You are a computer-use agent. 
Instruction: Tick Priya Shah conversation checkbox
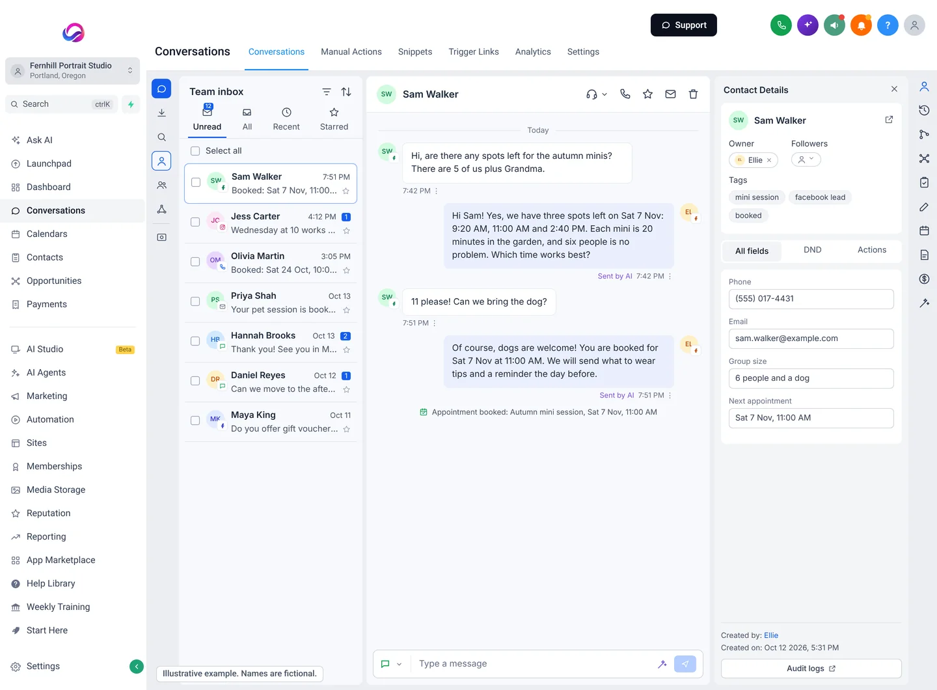pyautogui.click(x=195, y=301)
